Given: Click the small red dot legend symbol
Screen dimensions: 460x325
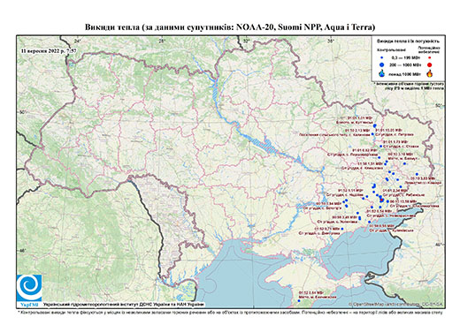Looking at the screenshot, I should coord(429,58).
